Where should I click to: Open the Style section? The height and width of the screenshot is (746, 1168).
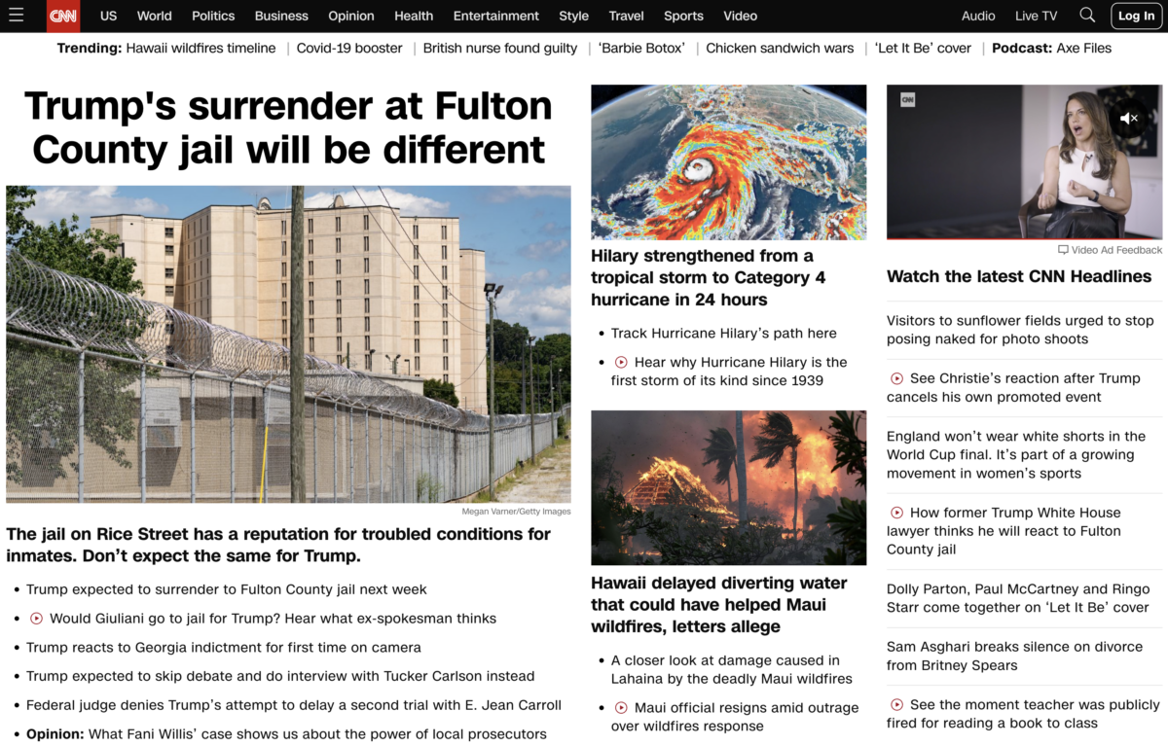click(x=574, y=16)
